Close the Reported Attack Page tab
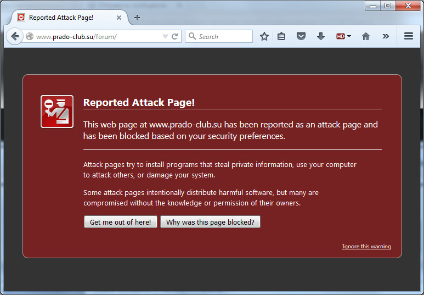Image resolution: width=424 pixels, height=295 pixels. [119, 18]
